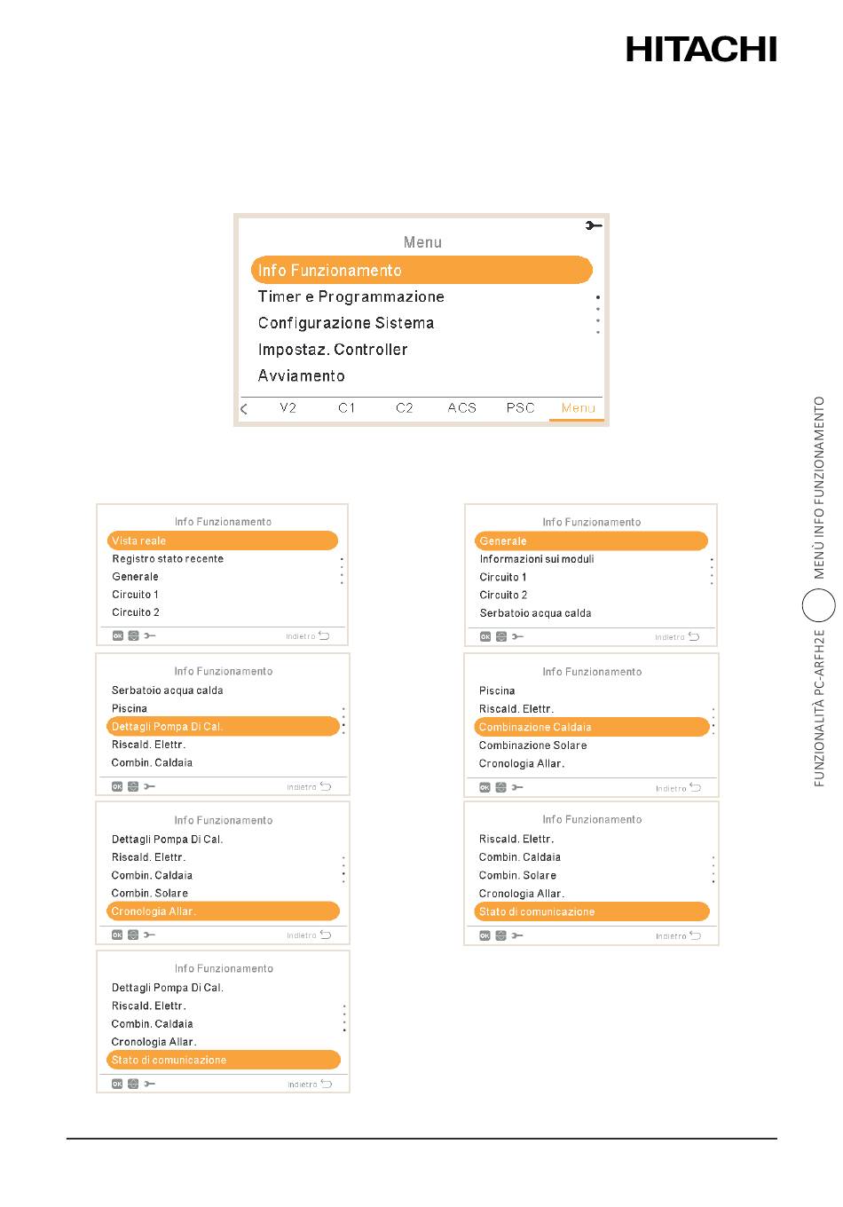Click the wrench icon in the Combinazione Caldaia panel
Image resolution: width=843 pixels, height=1207 pixels.
point(517,787)
